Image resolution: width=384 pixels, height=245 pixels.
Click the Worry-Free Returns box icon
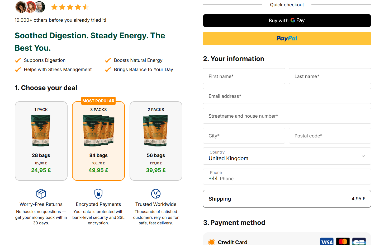[41, 194]
